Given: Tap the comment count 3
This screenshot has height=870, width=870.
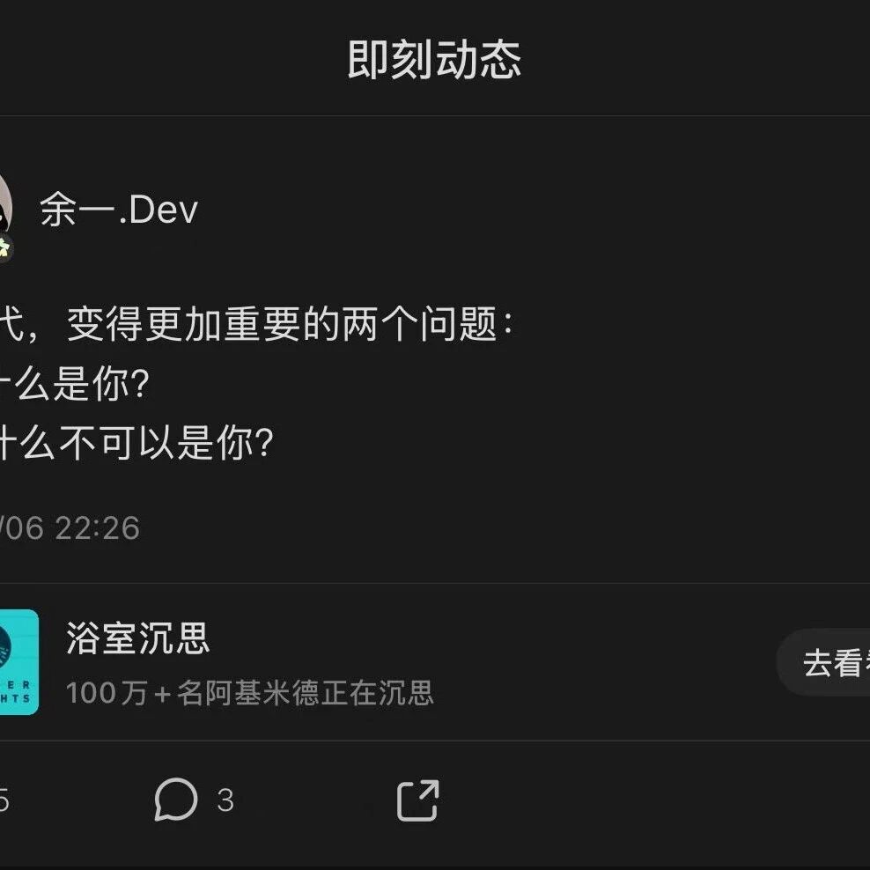Looking at the screenshot, I should (225, 800).
